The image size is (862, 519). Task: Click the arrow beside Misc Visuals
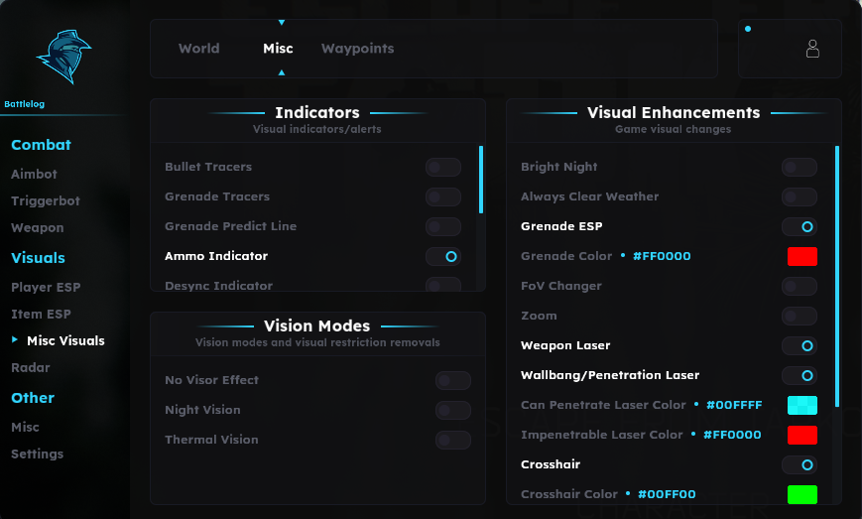15,339
